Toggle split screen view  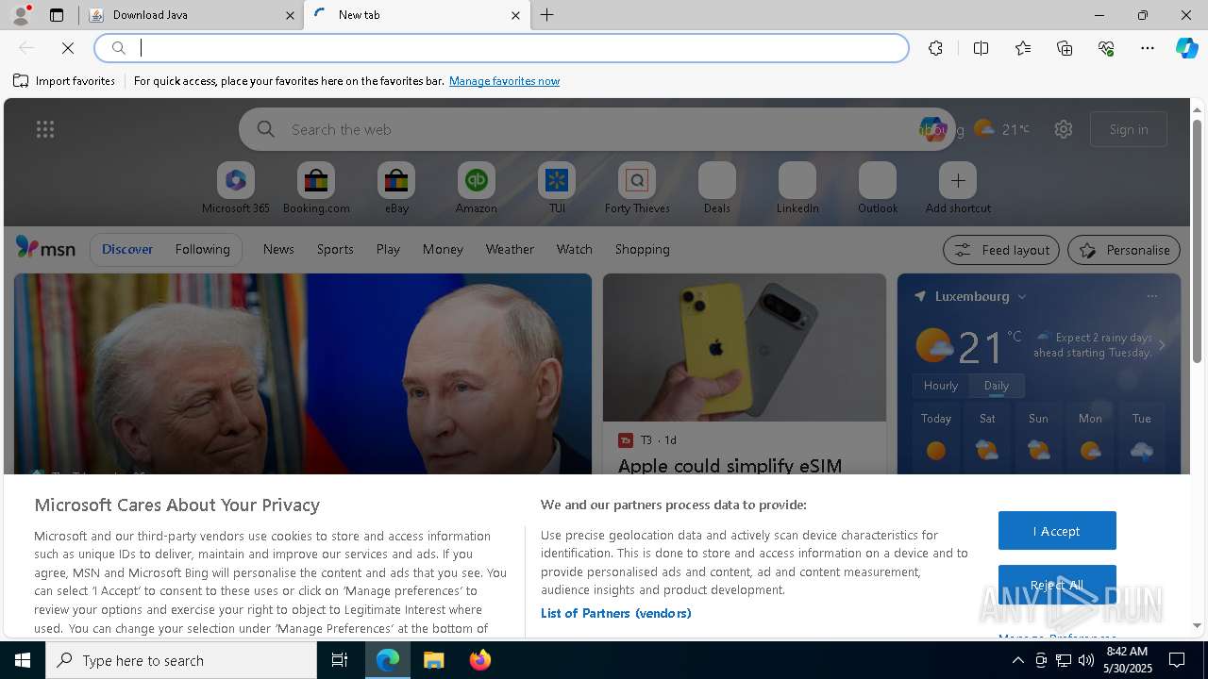point(981,48)
